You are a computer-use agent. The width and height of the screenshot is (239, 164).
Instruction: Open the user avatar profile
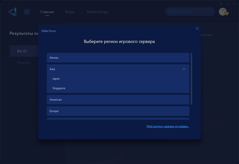(x=222, y=11)
